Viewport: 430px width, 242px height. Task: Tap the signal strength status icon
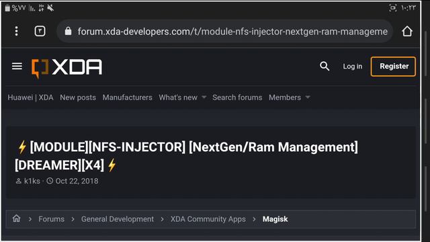32,8
